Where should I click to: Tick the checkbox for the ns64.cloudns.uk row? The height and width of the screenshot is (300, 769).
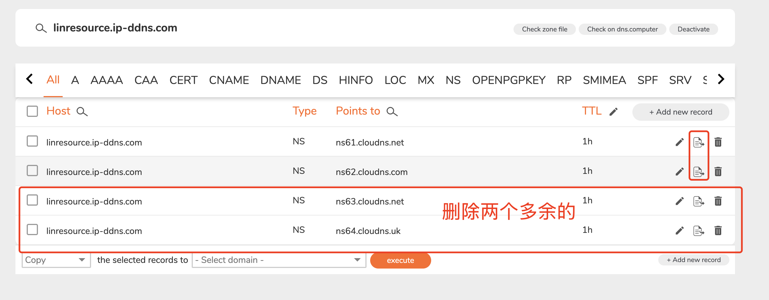tap(32, 229)
